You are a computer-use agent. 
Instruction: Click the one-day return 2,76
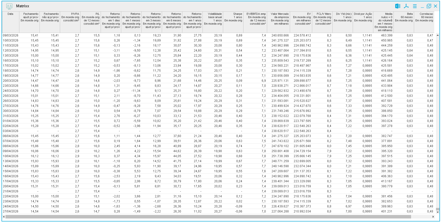point(117,116)
